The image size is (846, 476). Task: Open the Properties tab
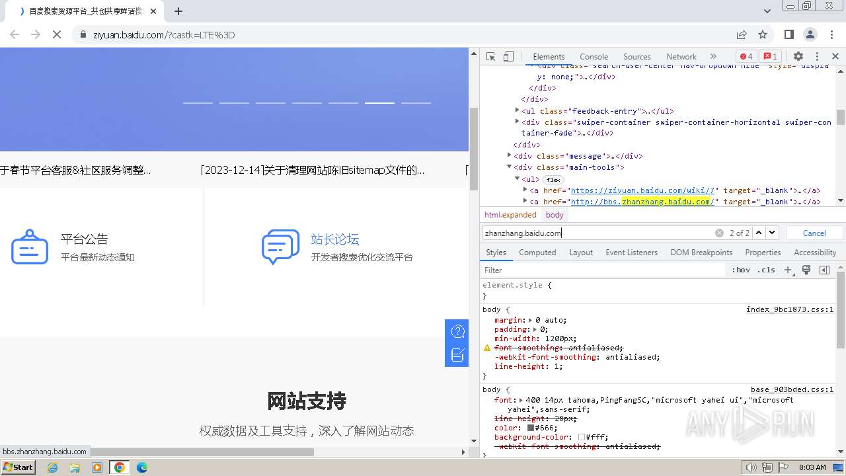(x=763, y=253)
